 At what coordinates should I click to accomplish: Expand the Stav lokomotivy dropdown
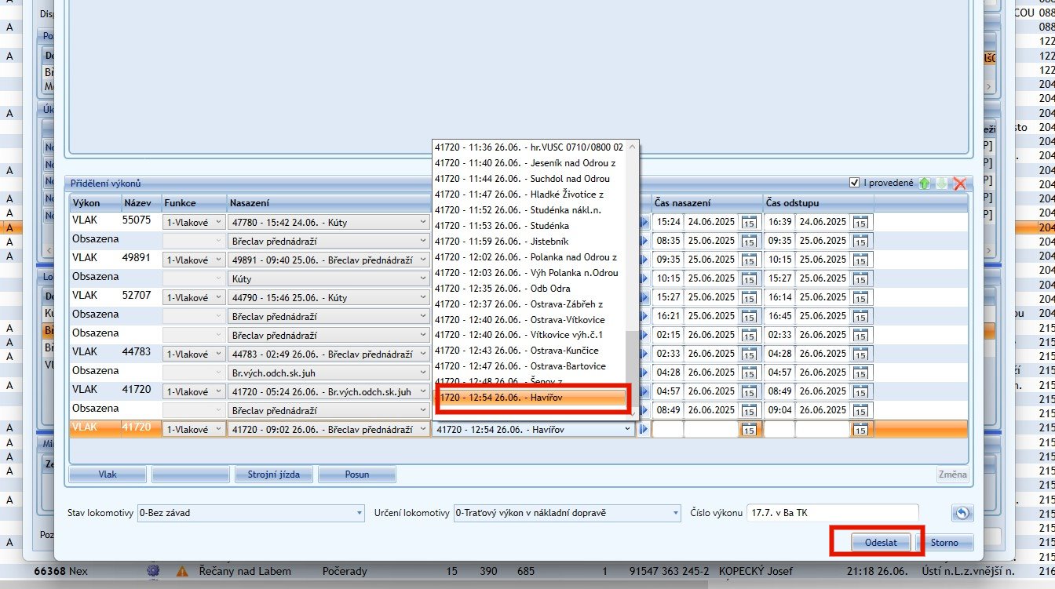coord(359,513)
